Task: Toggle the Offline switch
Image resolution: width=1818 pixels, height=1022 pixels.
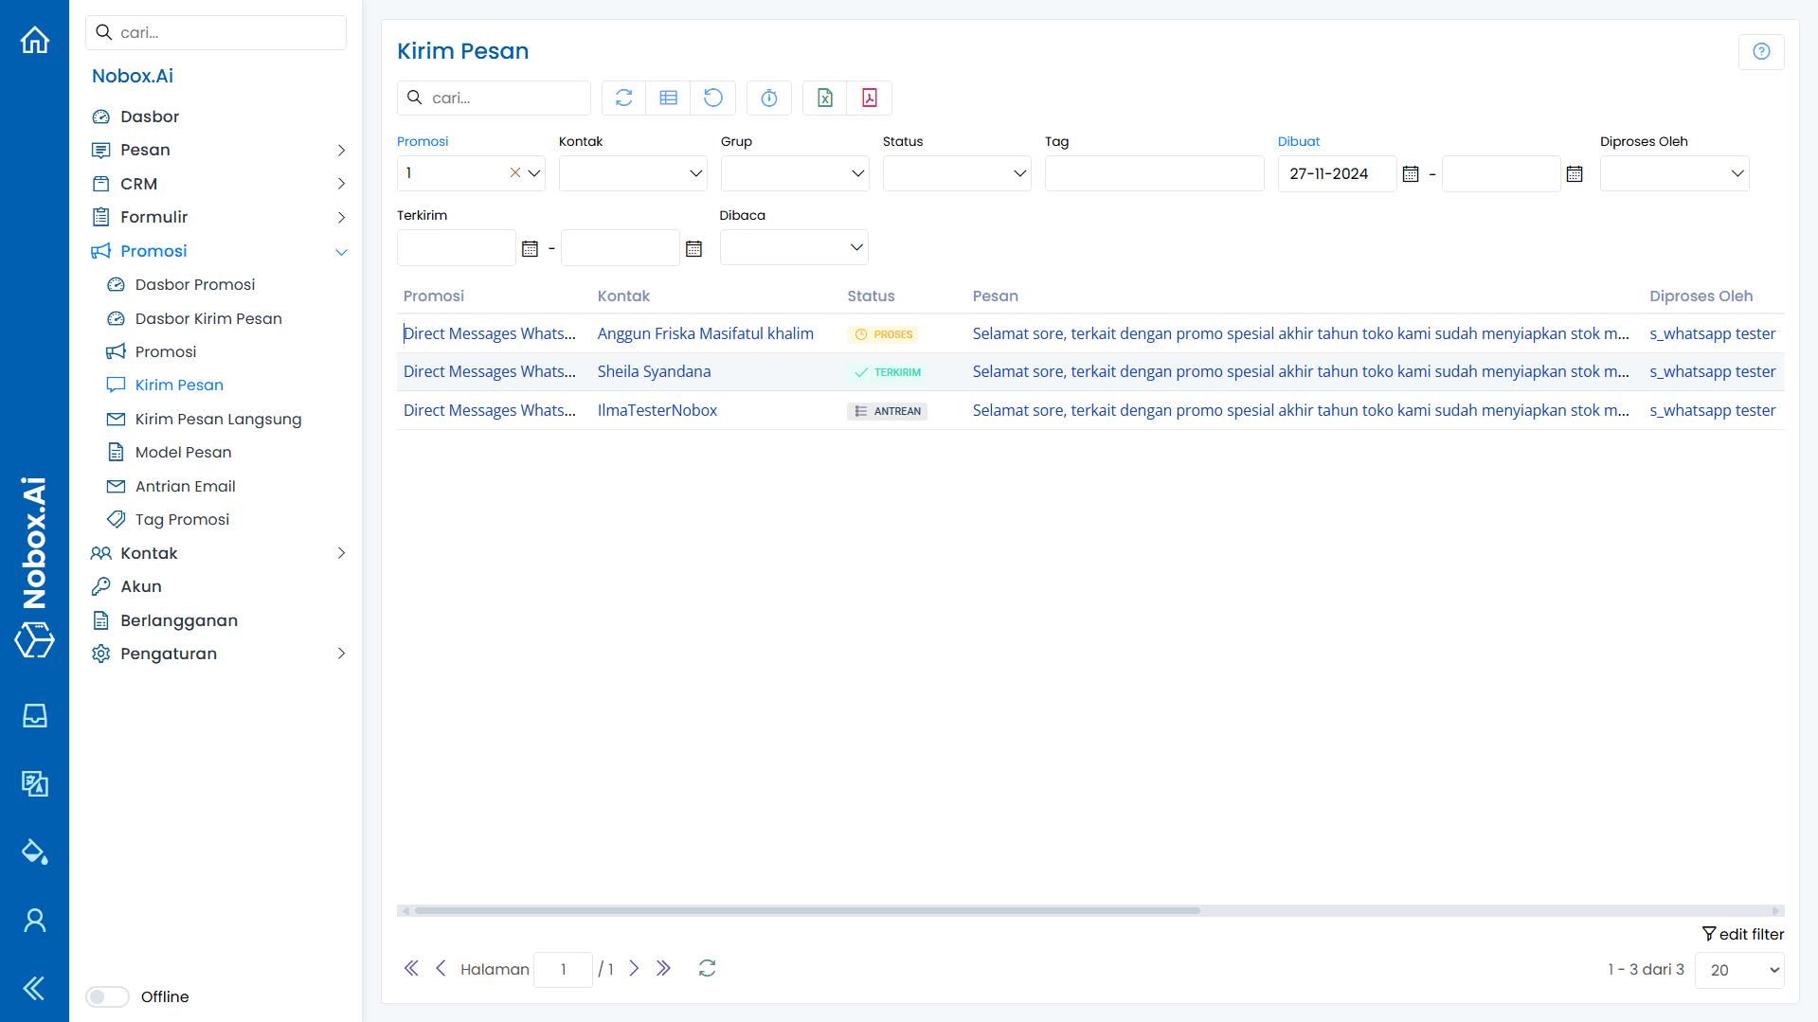Action: click(x=107, y=996)
